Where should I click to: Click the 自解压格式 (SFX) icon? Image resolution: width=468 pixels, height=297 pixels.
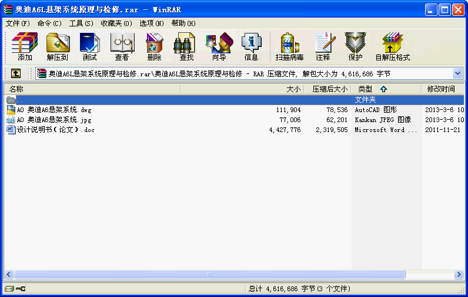click(x=393, y=46)
